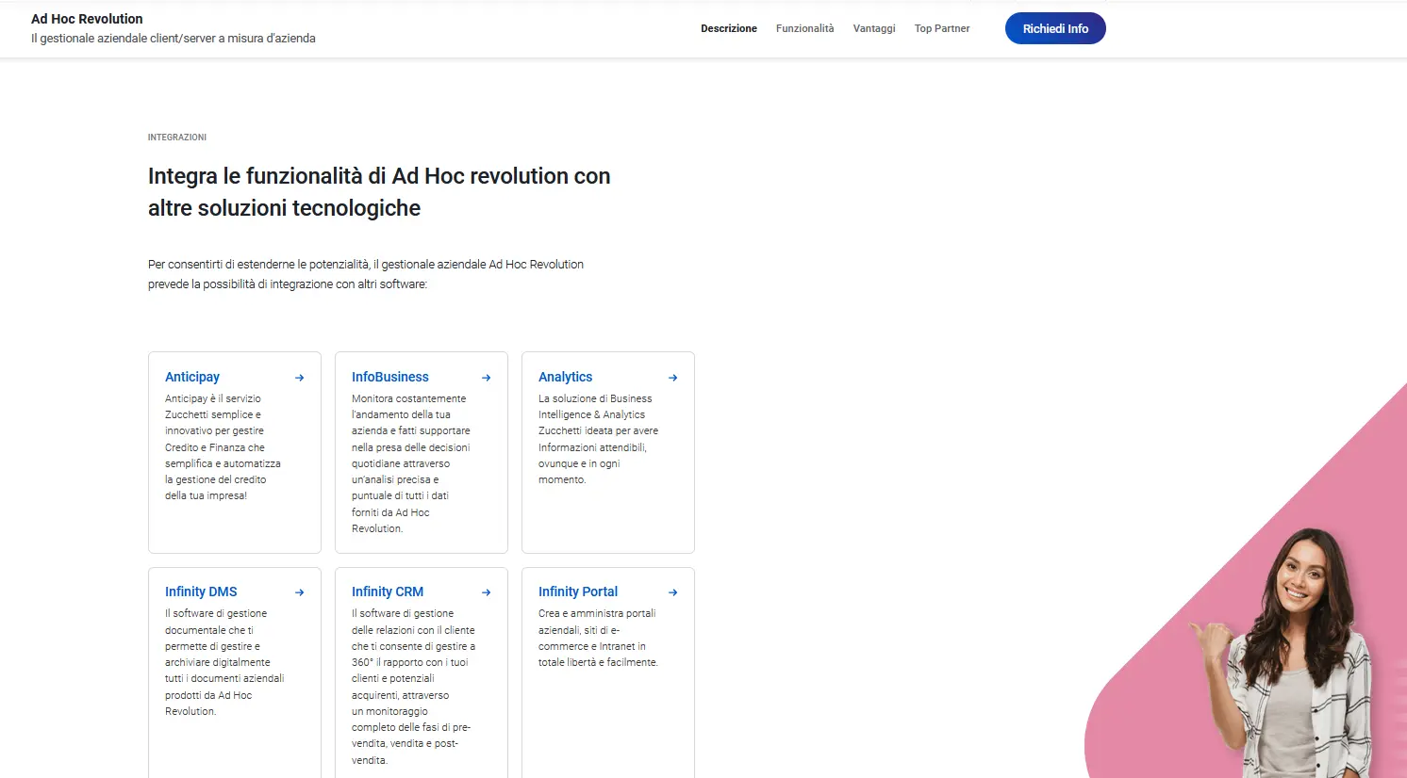Click the arrow icon on Infinity DMS card
The height and width of the screenshot is (778, 1407).
coord(300,592)
